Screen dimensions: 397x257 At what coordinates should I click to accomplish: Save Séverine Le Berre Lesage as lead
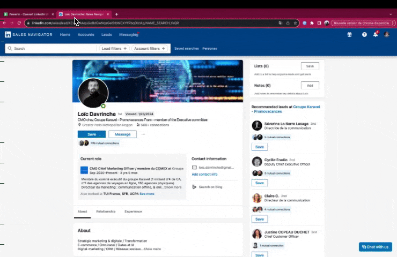(260, 147)
